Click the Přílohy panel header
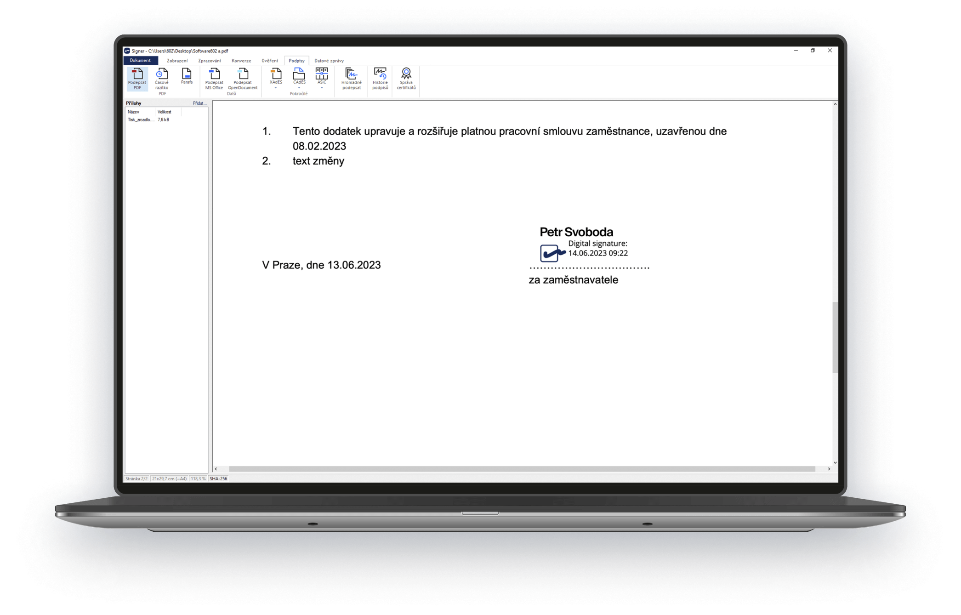Screen dimensions: 961x615 [134, 103]
